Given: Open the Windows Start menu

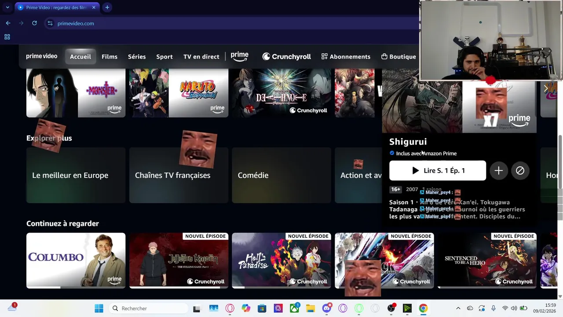Looking at the screenshot, I should (x=99, y=308).
